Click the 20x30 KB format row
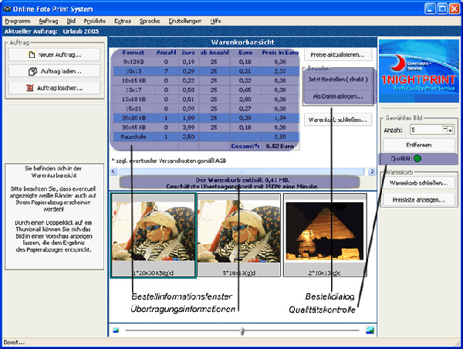463x349 pixels. [x=205, y=118]
